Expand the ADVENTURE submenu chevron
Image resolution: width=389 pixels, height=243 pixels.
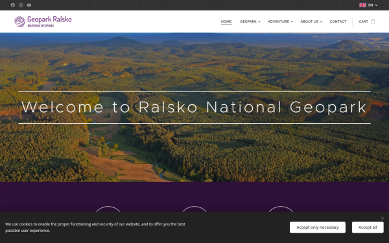coord(292,22)
